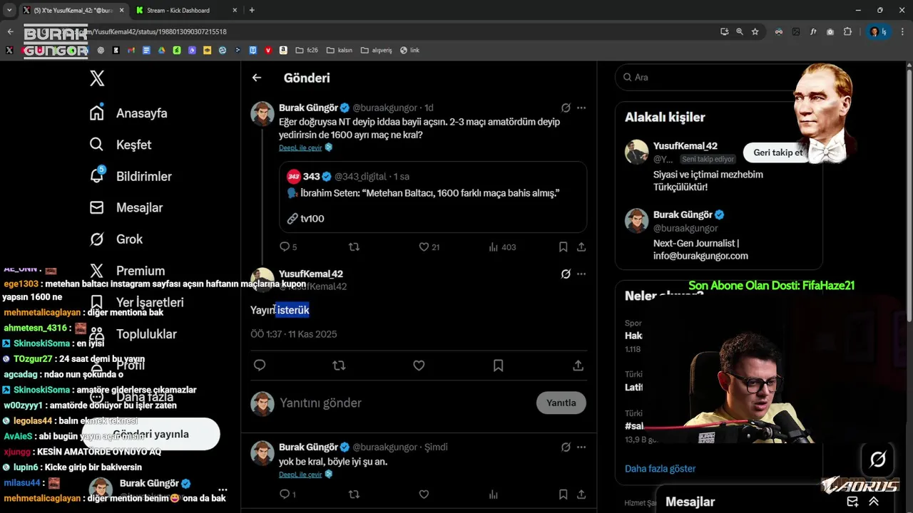
Task: Open Burak Güngör profile avatar on top post
Action: [262, 114]
